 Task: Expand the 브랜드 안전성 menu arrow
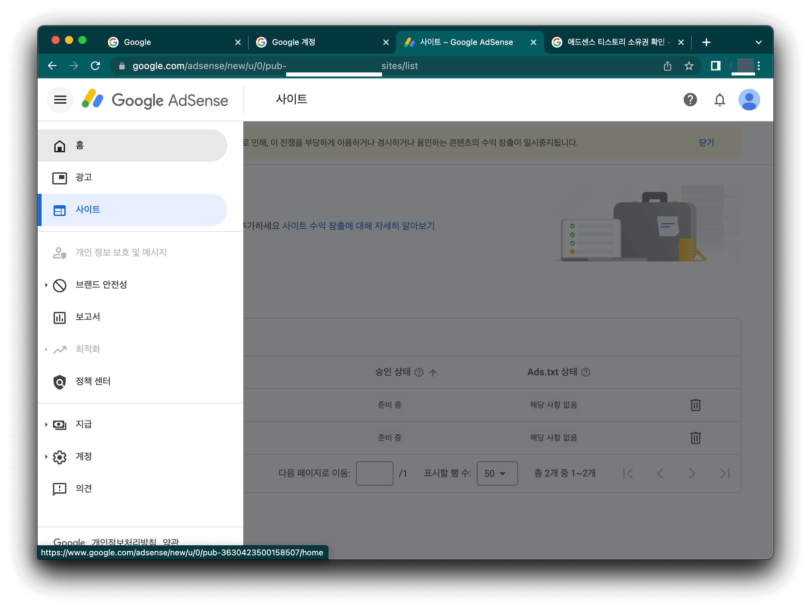tap(46, 285)
